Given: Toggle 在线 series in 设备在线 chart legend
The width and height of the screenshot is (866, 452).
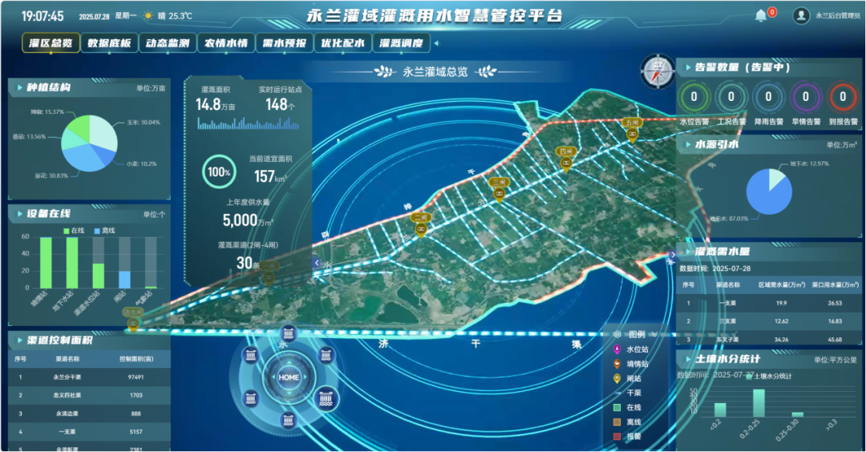Looking at the screenshot, I should pos(74,231).
